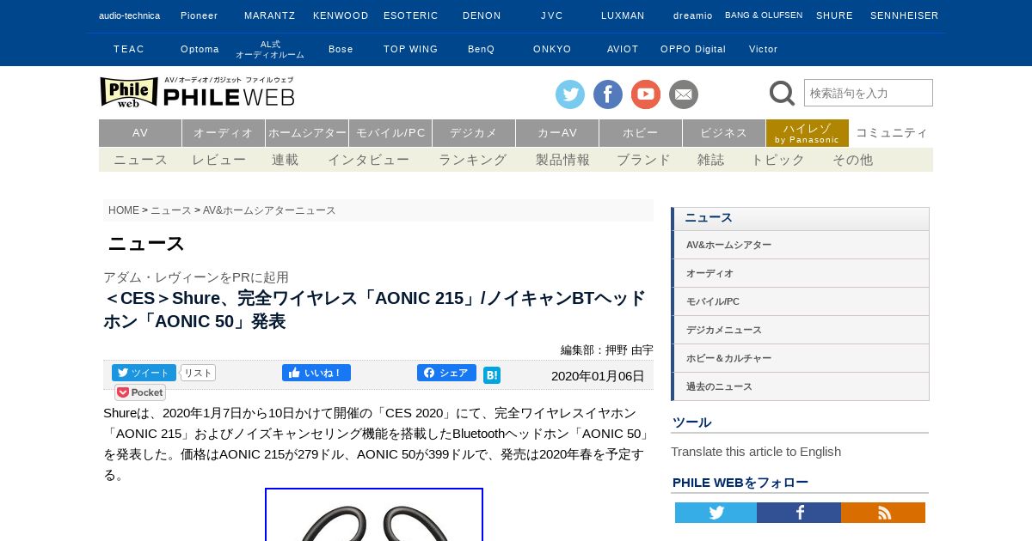Open the Twitter round icon in header
This screenshot has width=1032, height=541.
570,94
